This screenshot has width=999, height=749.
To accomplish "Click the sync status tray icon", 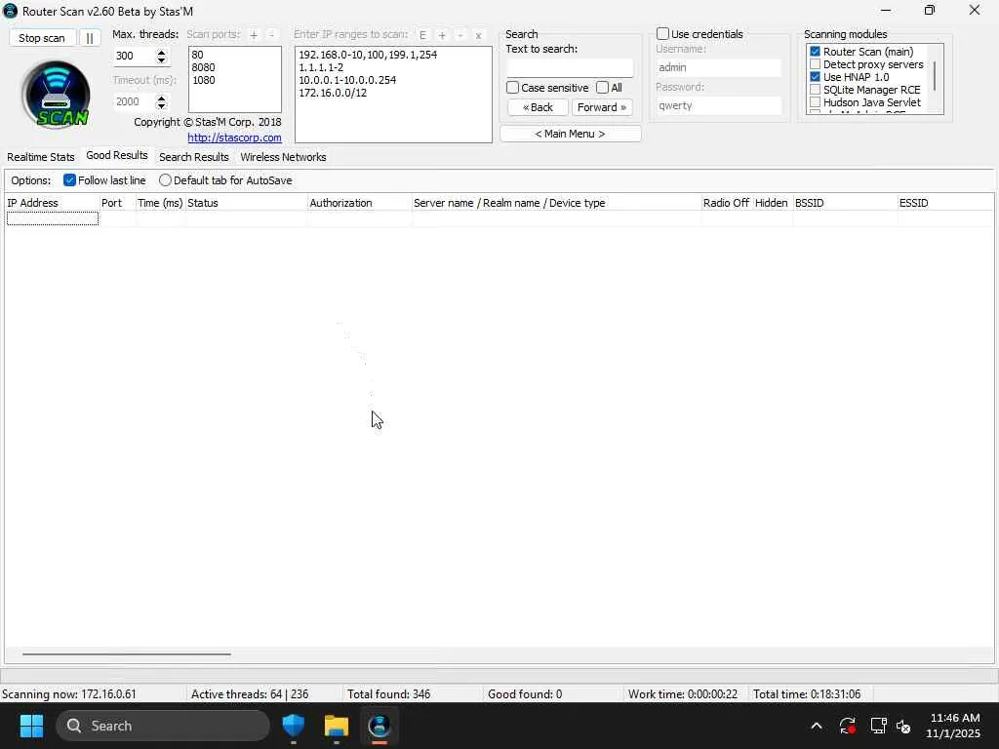I will click(x=848, y=726).
